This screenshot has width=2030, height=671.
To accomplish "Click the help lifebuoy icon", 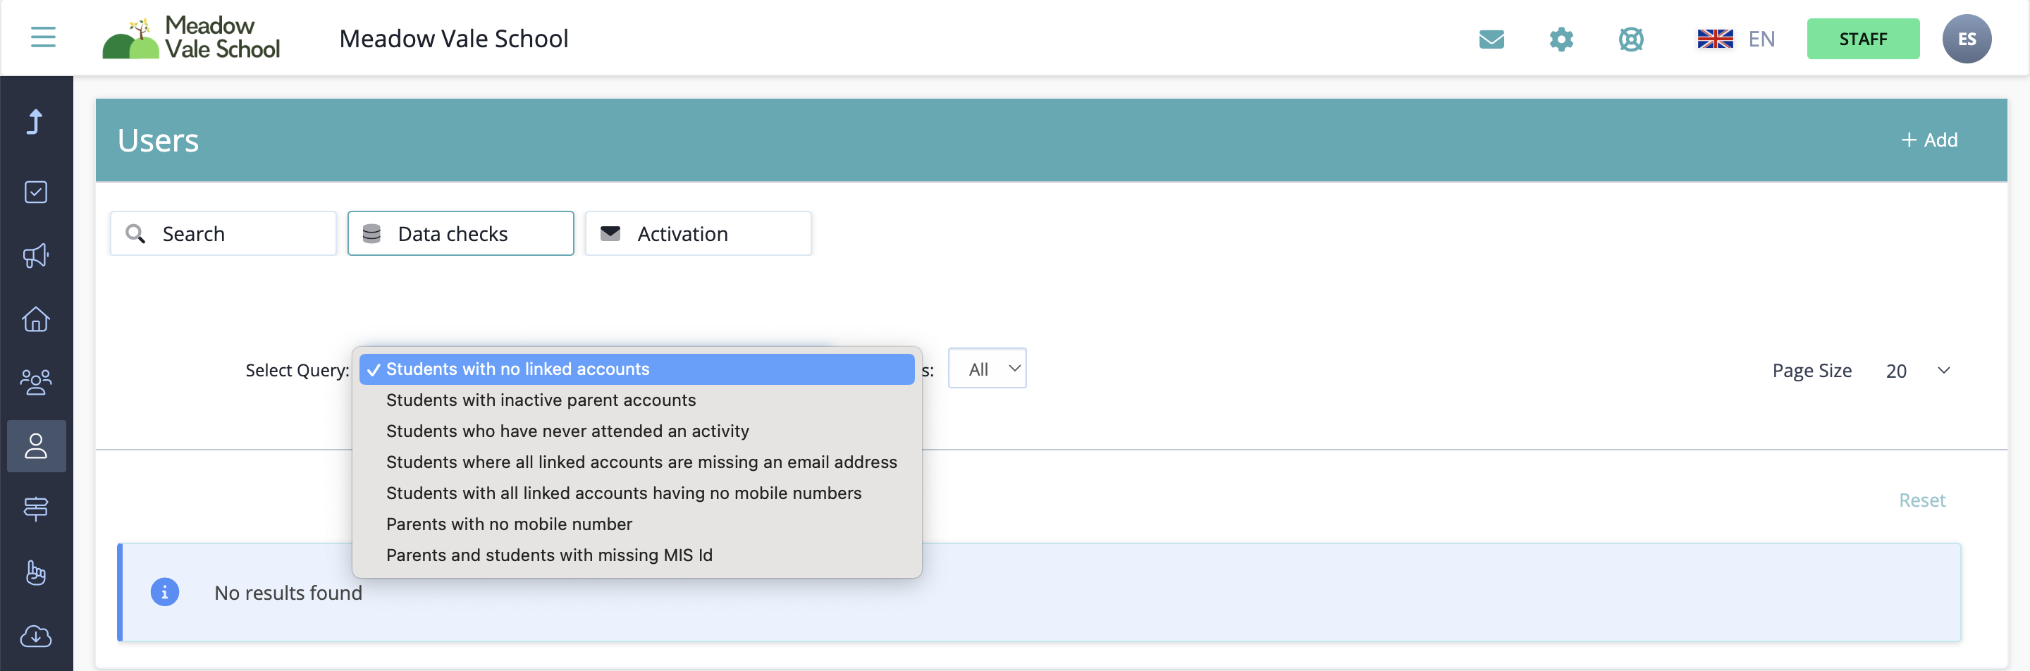I will (x=1630, y=39).
